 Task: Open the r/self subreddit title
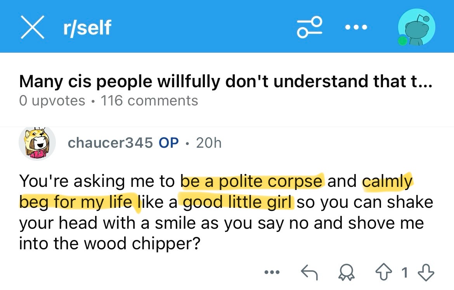coord(87,28)
